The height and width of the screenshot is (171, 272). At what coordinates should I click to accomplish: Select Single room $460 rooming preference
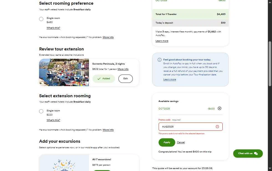(x=41, y=19)
